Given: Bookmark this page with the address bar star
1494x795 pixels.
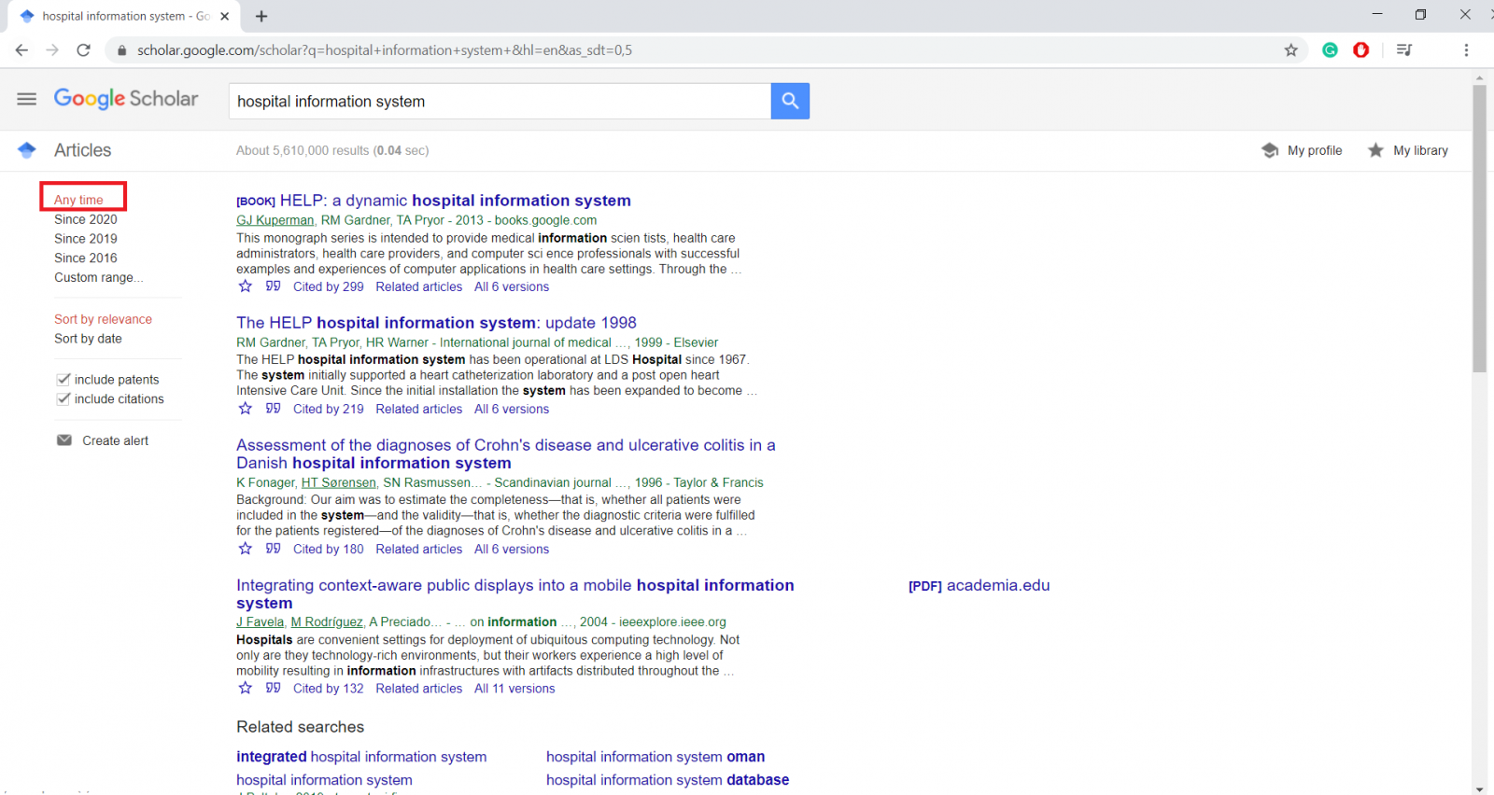Looking at the screenshot, I should (1290, 50).
